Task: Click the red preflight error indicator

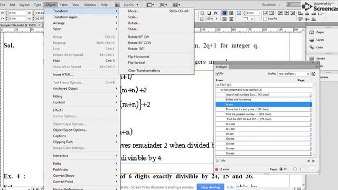Action: [217, 169]
